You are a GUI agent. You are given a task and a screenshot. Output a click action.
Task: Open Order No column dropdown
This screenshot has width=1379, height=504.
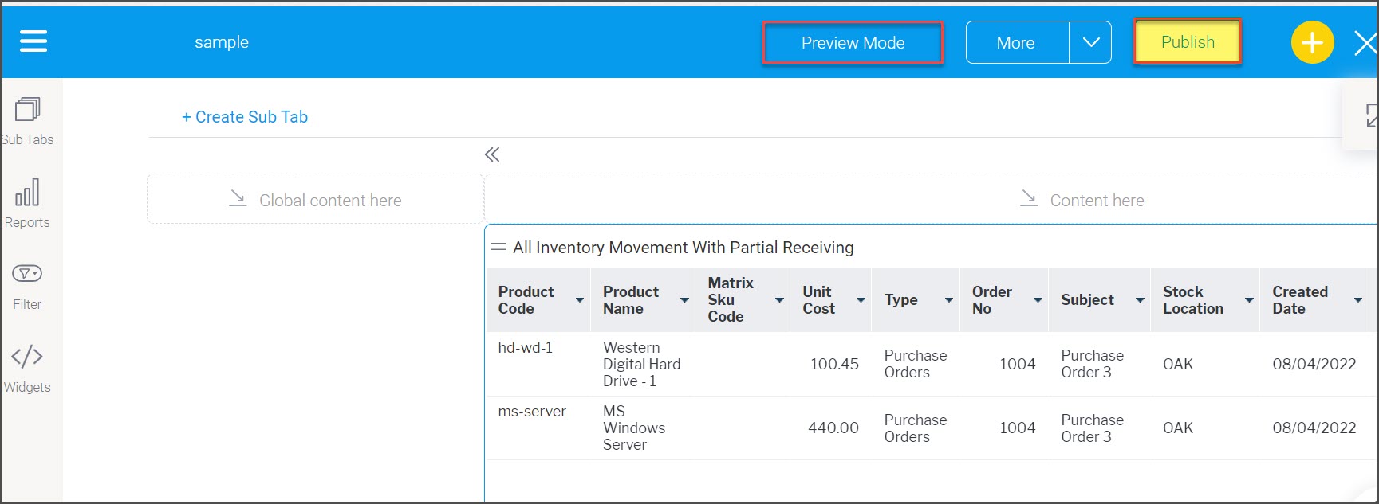coord(1038,300)
